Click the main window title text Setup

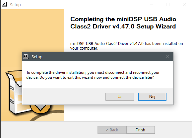(15, 5)
